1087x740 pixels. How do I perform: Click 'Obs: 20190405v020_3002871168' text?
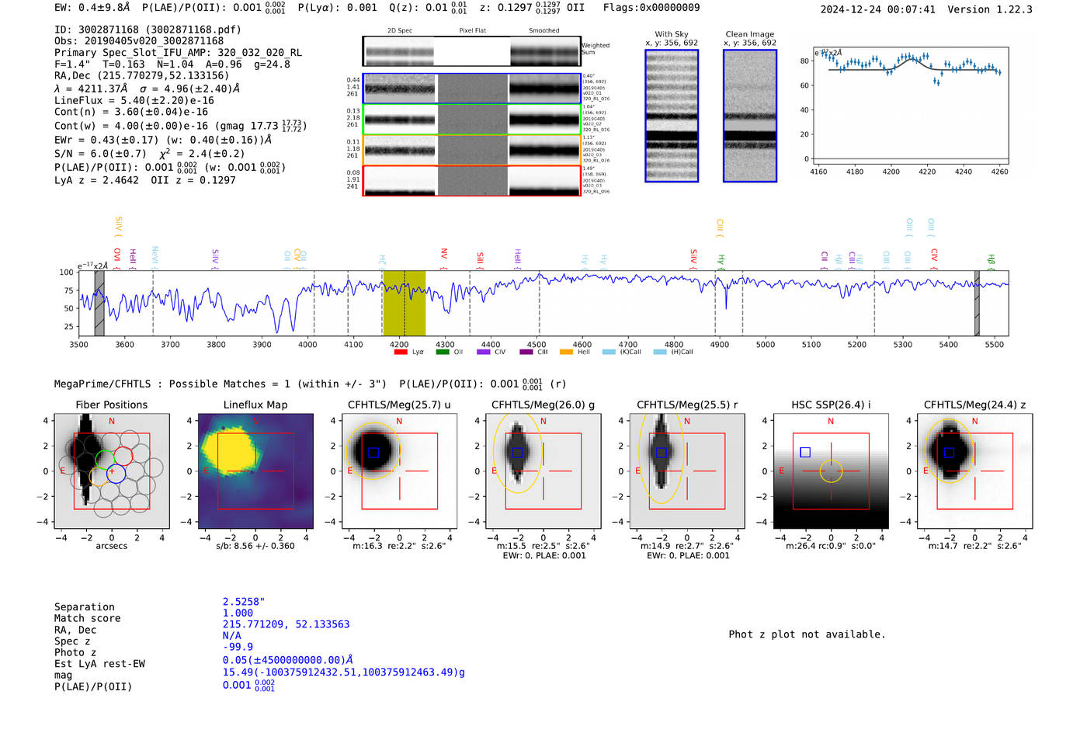pyautogui.click(x=139, y=41)
